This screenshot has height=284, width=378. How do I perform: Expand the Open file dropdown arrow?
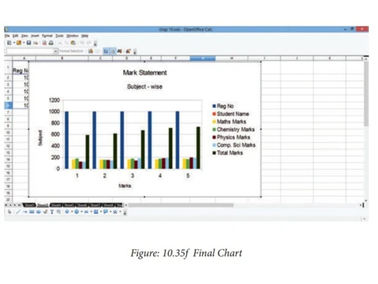tap(24, 42)
